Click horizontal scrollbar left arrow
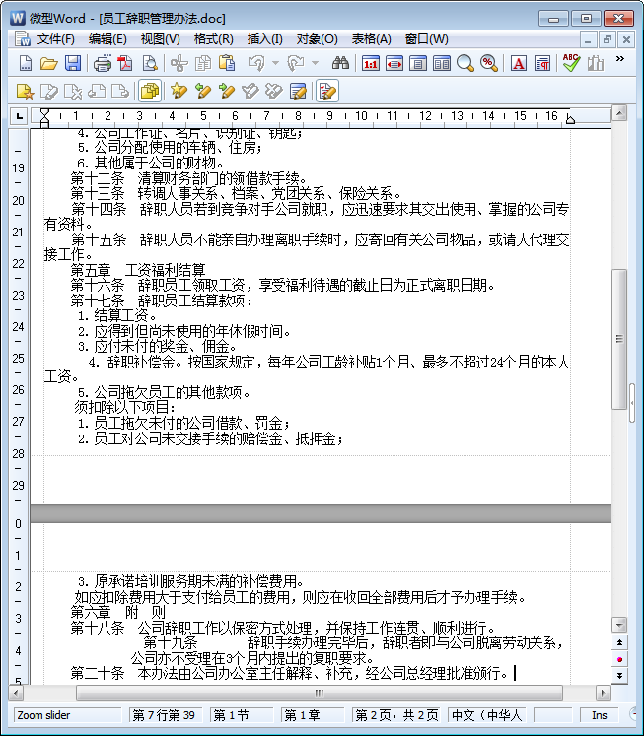 click(x=16, y=693)
